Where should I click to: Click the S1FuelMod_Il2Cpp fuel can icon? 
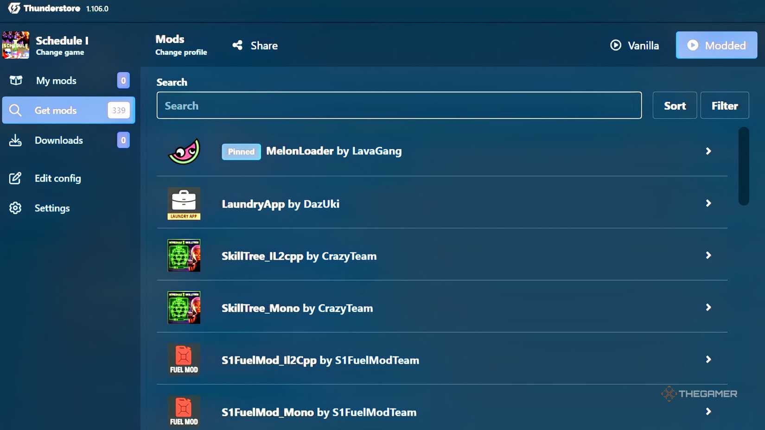point(184,360)
